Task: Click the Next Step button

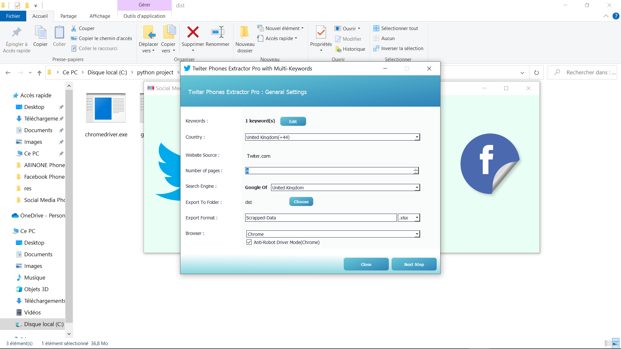Action: pos(414,264)
